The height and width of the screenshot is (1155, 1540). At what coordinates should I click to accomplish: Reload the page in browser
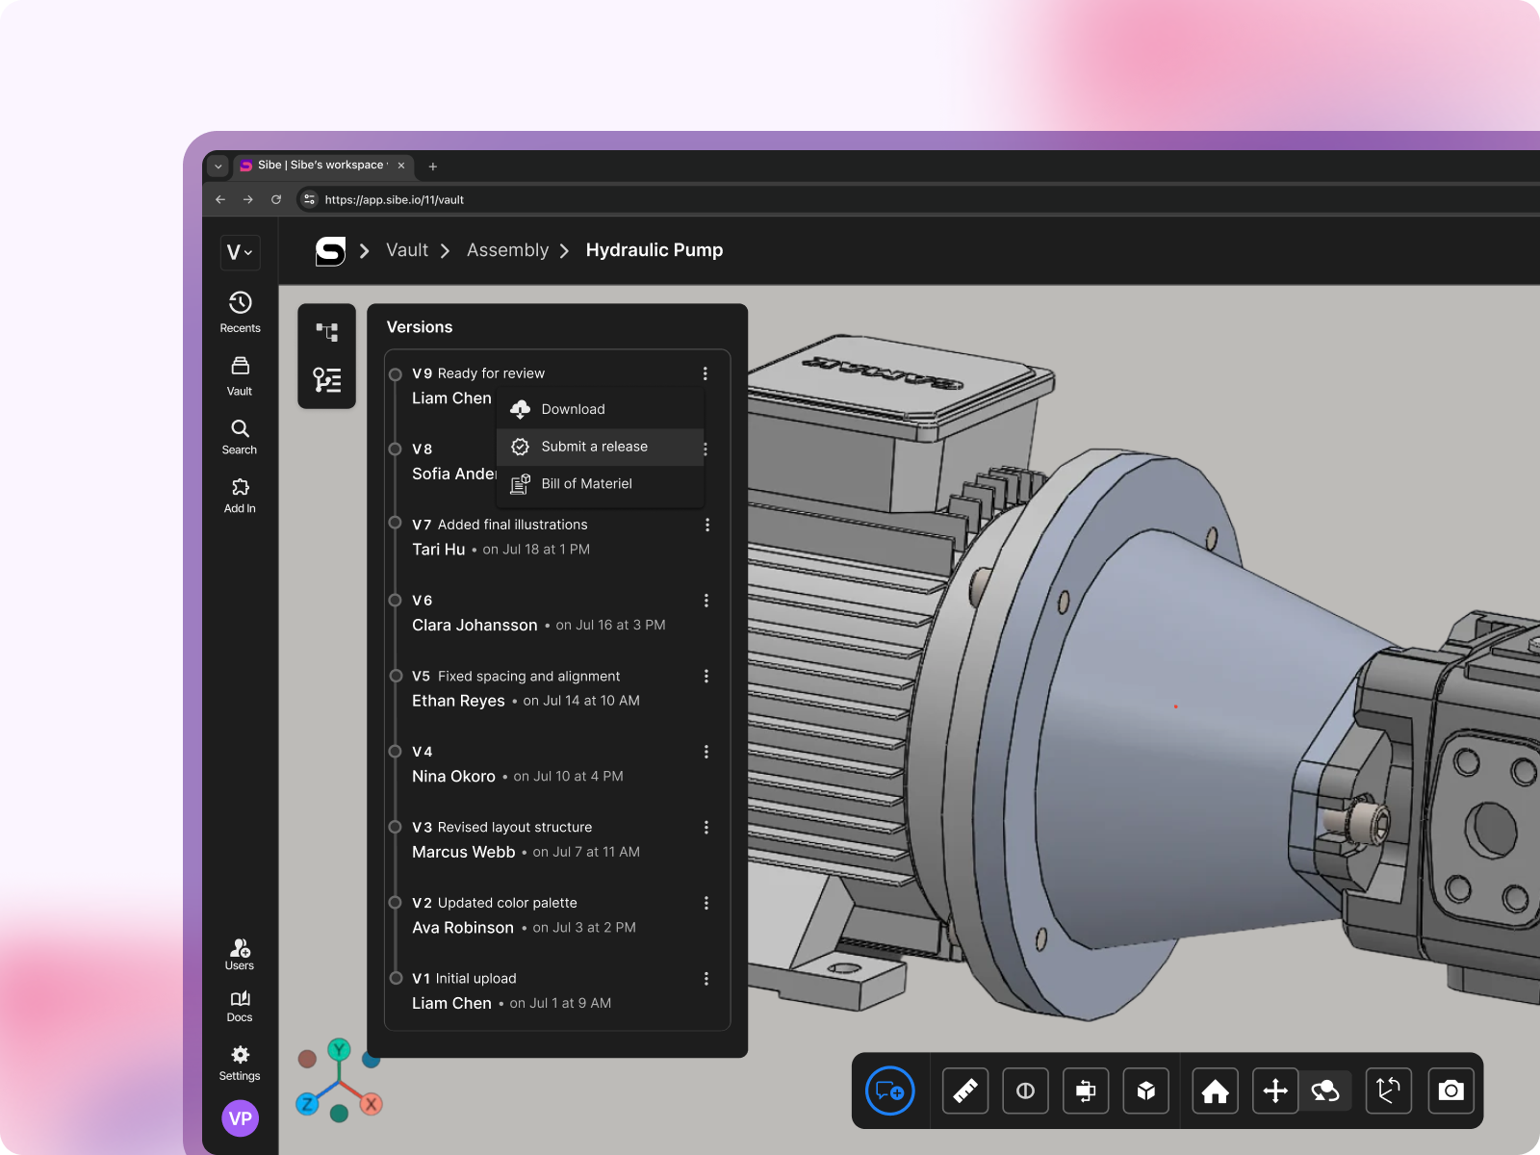[276, 199]
